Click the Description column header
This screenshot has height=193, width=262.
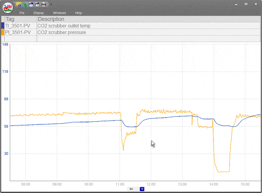[149, 19]
